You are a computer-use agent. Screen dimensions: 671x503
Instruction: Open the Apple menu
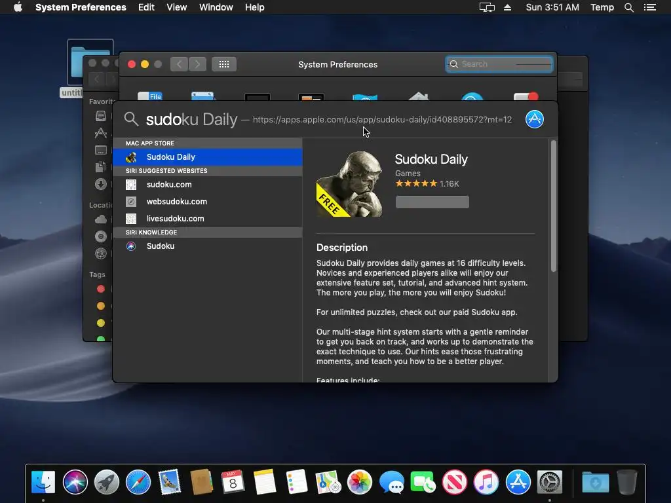pyautogui.click(x=18, y=7)
